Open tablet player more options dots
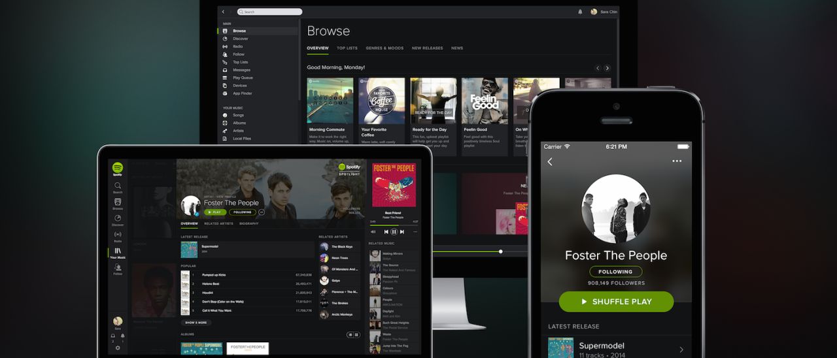The width and height of the screenshot is (837, 358). click(x=415, y=231)
